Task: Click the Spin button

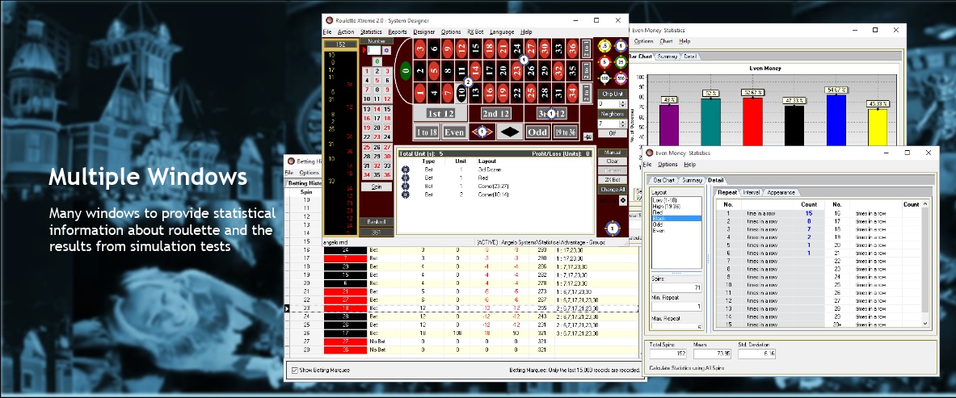Action: [377, 187]
